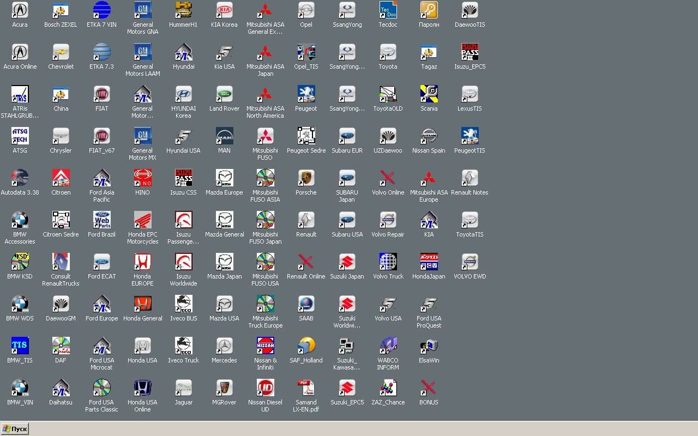Click the ATRis STAHLGRUBER icon
698x436 pixels.
pos(20,94)
